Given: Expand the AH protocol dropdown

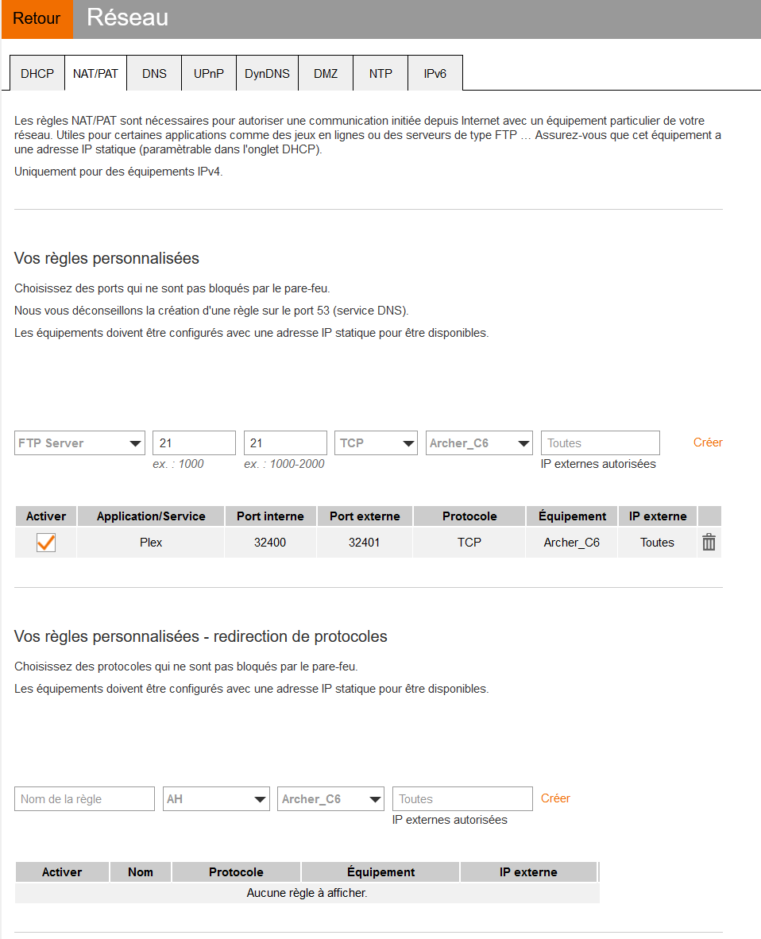Looking at the screenshot, I should [216, 799].
